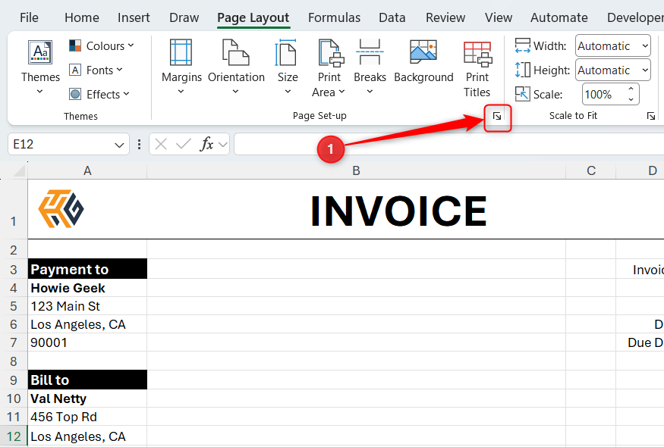Click the 'Howie Geek' cell
Image resolution: width=664 pixels, height=447 pixels.
pos(87,288)
